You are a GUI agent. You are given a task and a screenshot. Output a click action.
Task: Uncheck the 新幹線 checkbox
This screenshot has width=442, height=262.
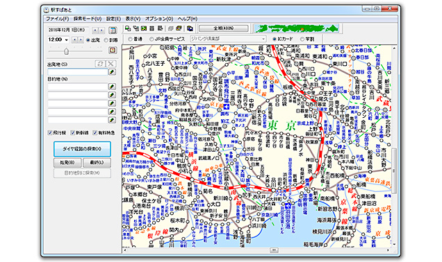coord(73,132)
